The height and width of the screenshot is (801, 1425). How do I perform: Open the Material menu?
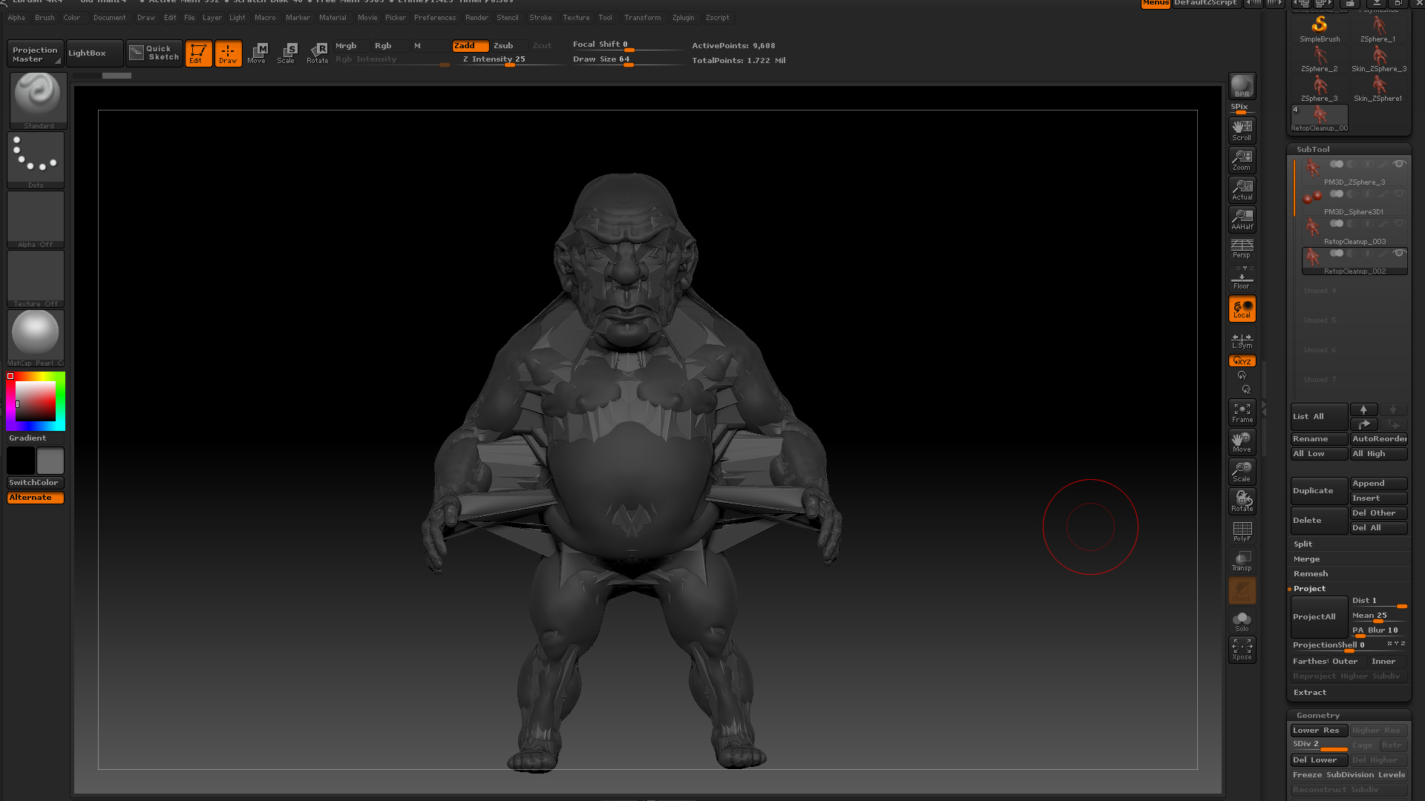[332, 18]
